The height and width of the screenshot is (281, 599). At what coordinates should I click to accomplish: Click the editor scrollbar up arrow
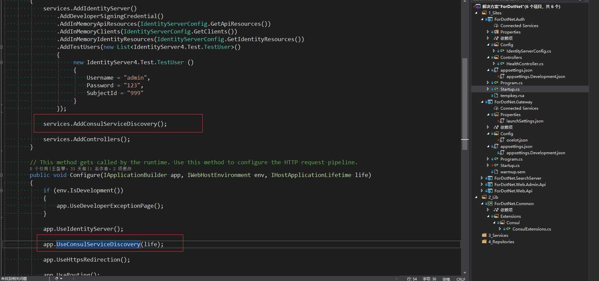pos(465,2)
